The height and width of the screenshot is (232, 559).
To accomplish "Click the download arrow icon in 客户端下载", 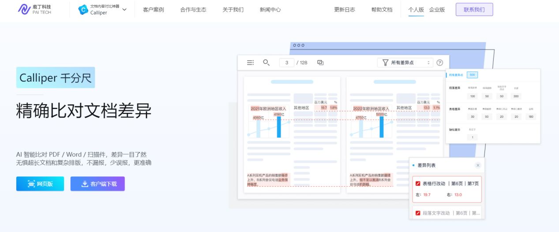I will pyautogui.click(x=85, y=184).
